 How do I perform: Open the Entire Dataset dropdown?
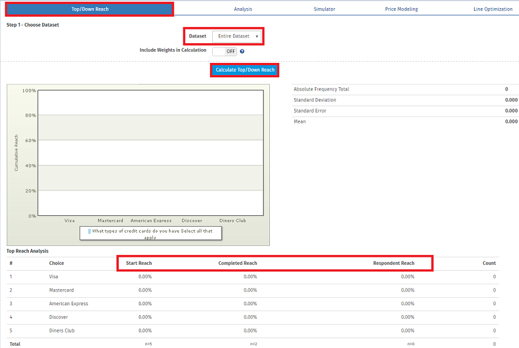(237, 36)
